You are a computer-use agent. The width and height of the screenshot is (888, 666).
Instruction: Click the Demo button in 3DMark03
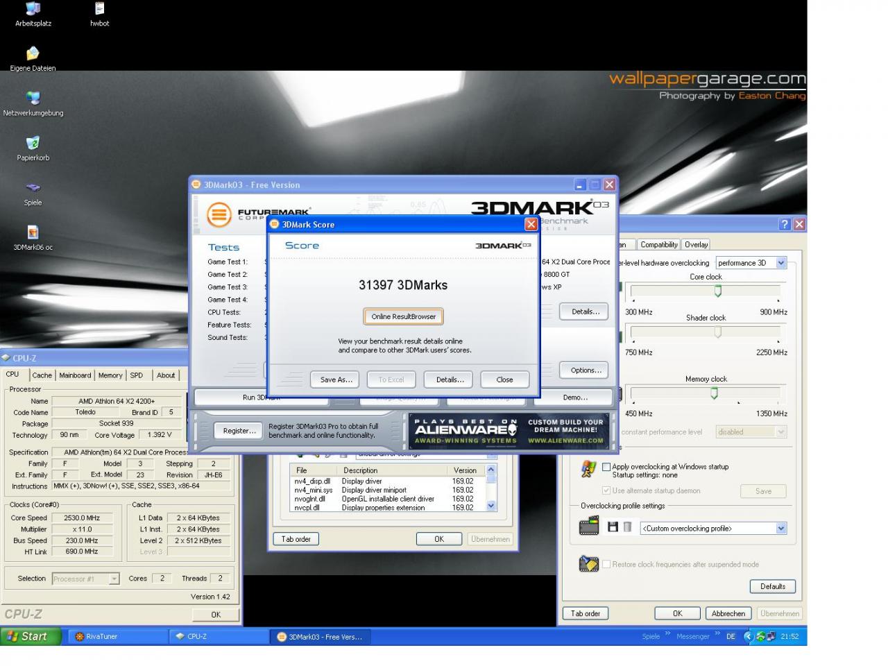575,398
